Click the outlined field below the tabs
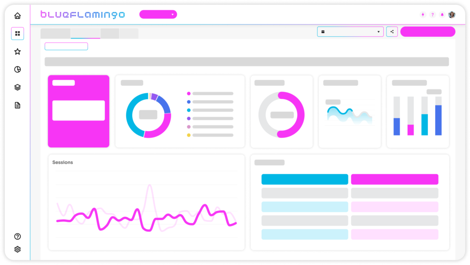 tap(66, 46)
